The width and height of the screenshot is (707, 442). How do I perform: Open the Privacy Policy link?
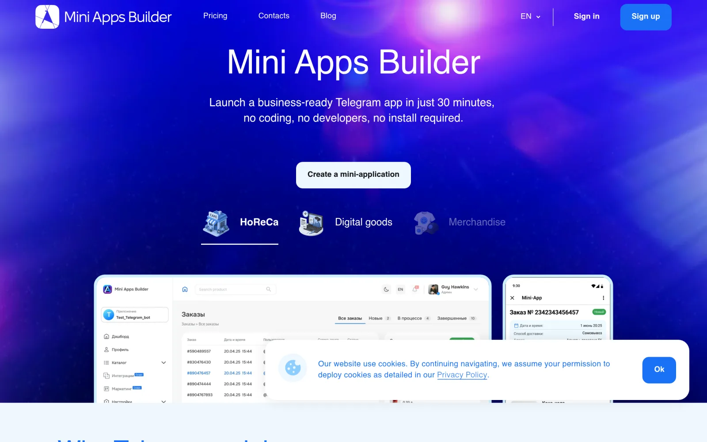point(462,375)
